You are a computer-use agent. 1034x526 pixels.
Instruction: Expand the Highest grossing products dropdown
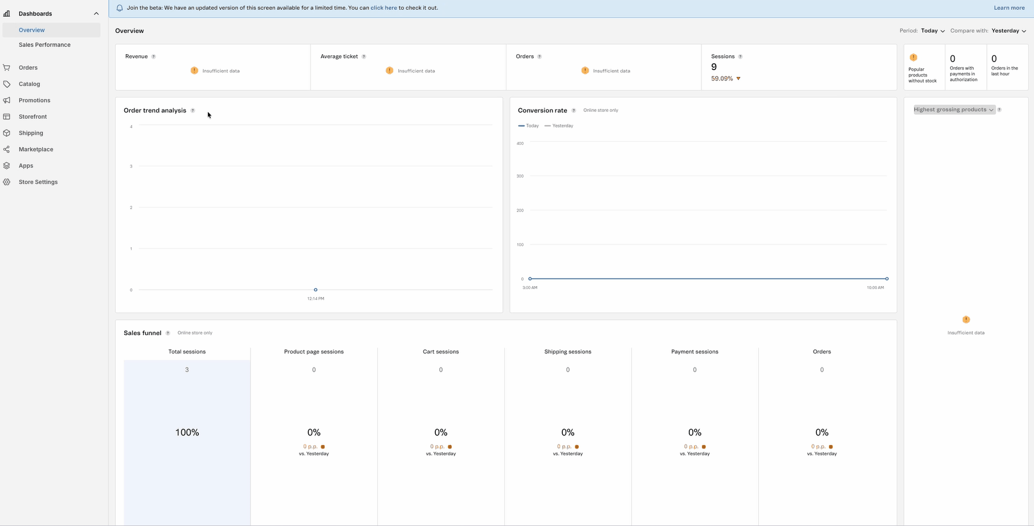(x=954, y=110)
